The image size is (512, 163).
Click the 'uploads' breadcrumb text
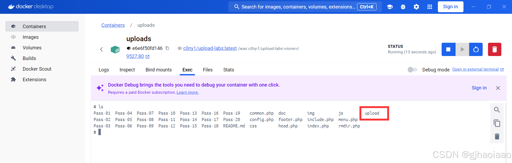(x=146, y=25)
